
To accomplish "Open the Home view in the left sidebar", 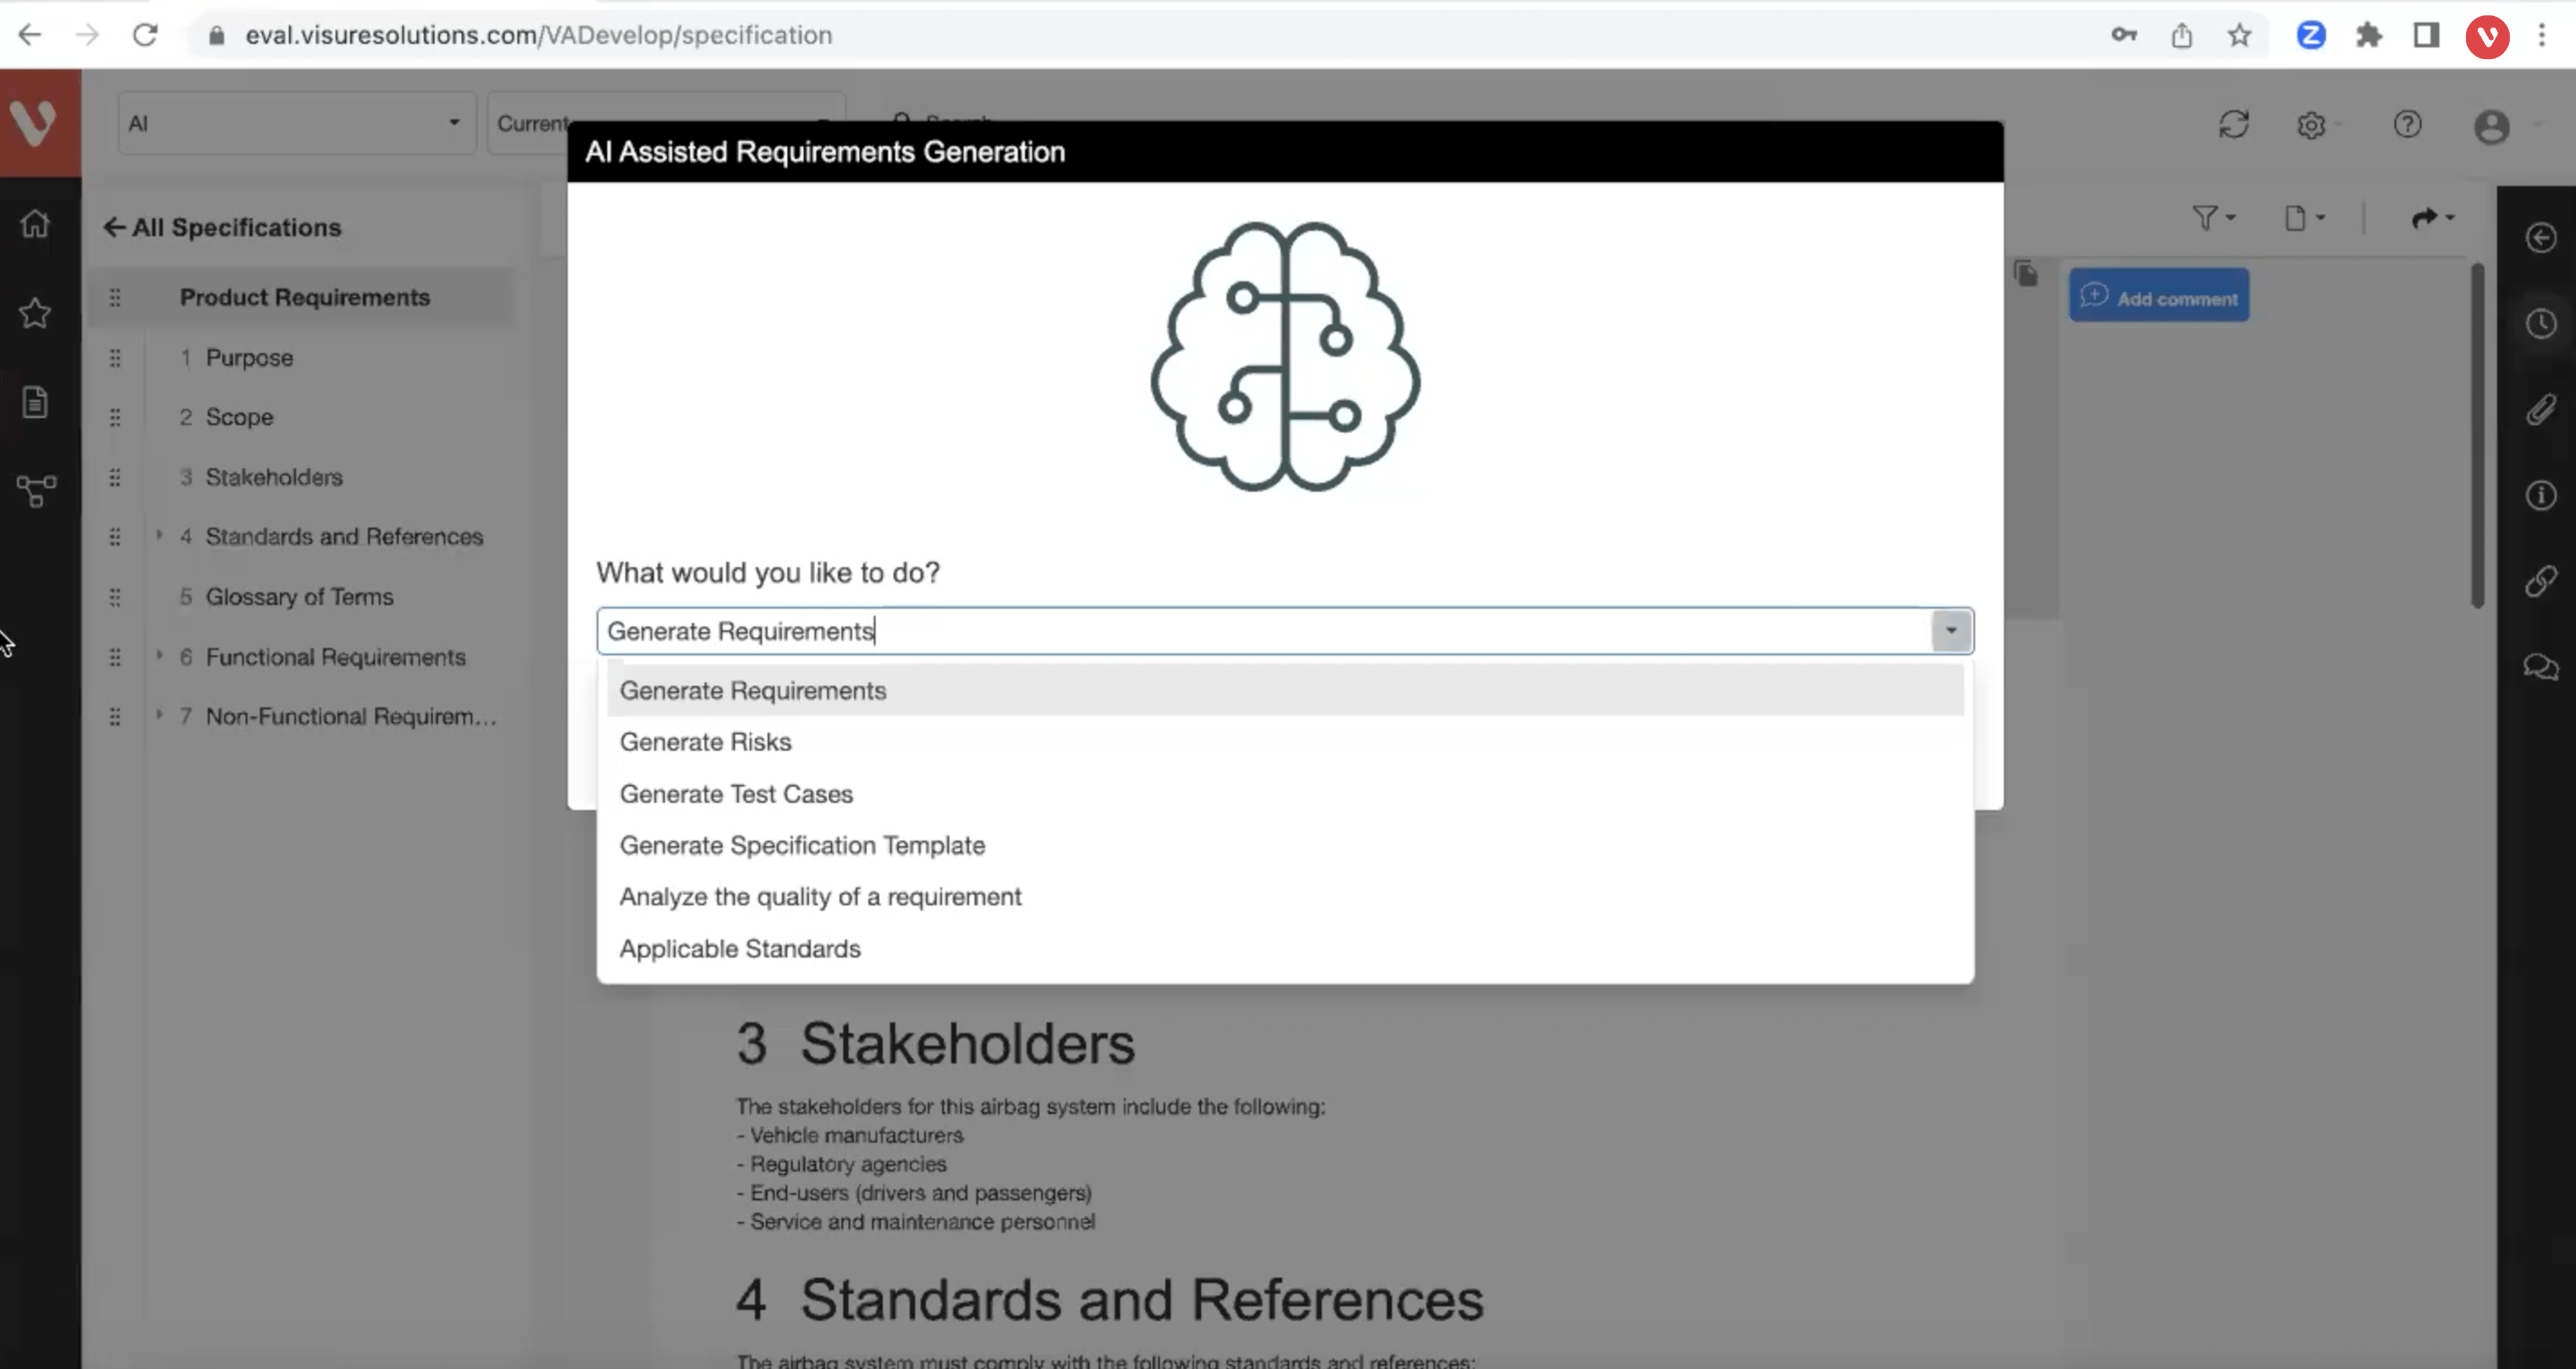I will pos(36,224).
